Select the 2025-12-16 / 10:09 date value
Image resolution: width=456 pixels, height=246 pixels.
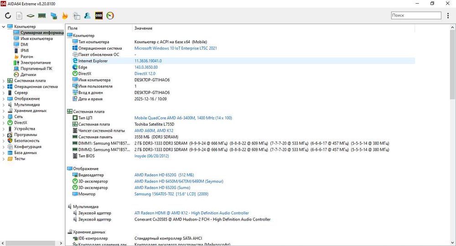tap(150, 99)
